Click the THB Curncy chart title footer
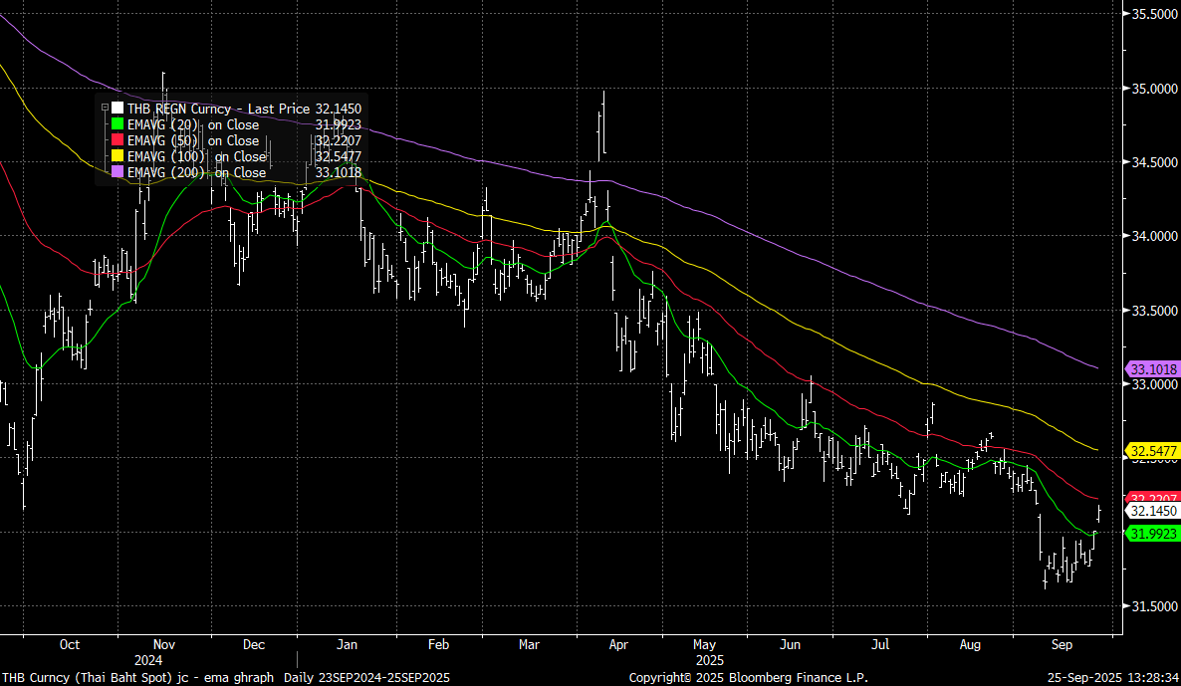 (139, 677)
